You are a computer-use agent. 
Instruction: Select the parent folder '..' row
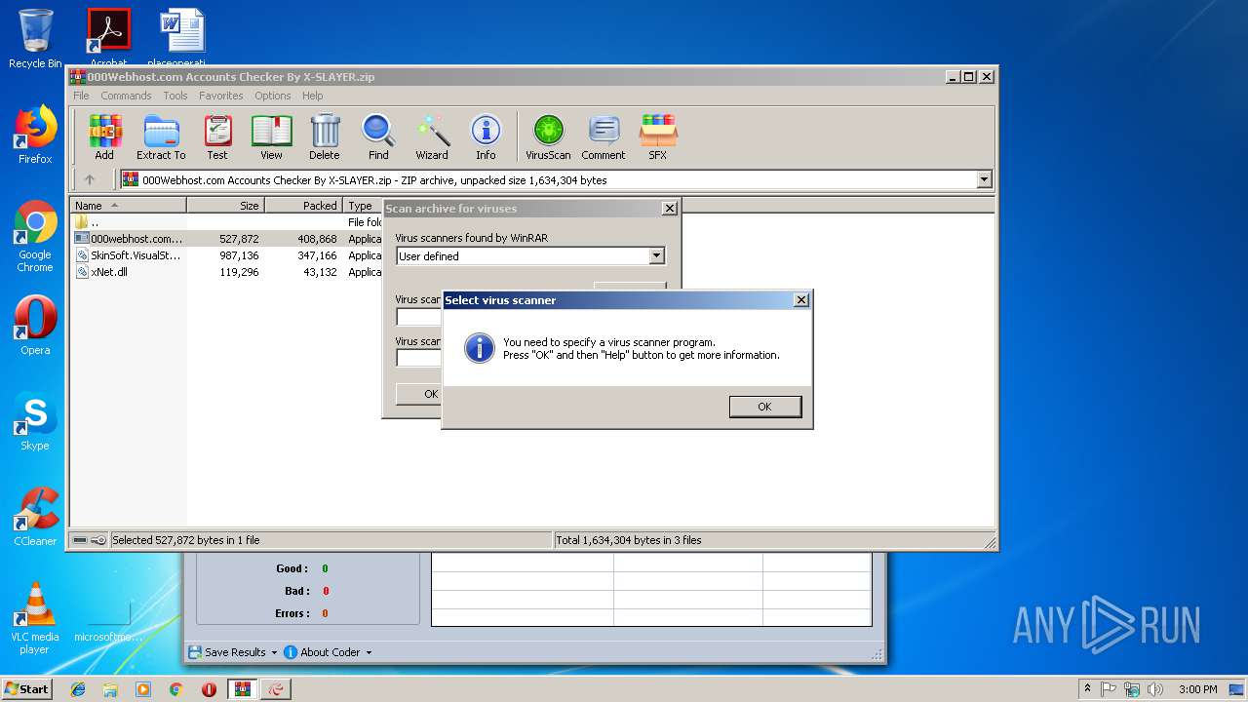[x=226, y=222]
